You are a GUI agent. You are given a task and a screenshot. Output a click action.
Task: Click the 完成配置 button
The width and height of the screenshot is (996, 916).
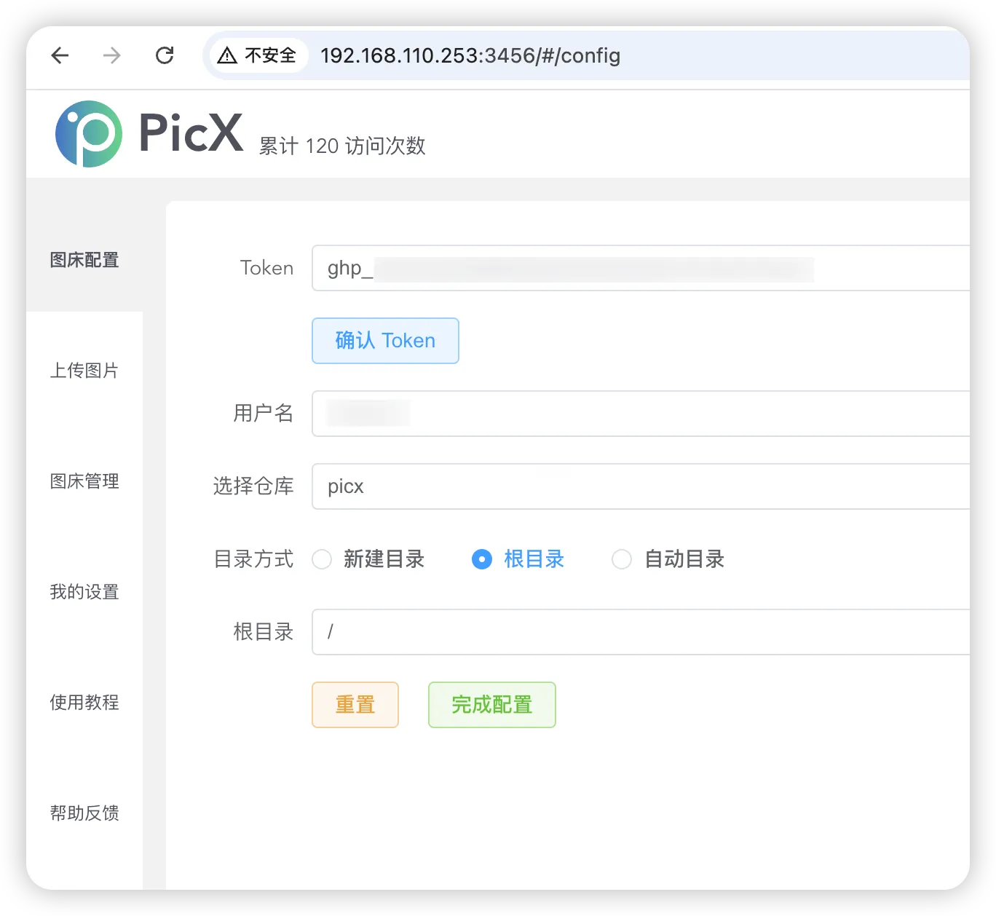(492, 705)
